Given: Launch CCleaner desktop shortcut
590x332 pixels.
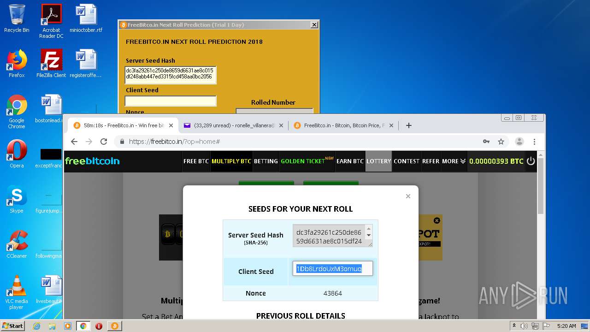Looking at the screenshot, I should click(x=17, y=244).
